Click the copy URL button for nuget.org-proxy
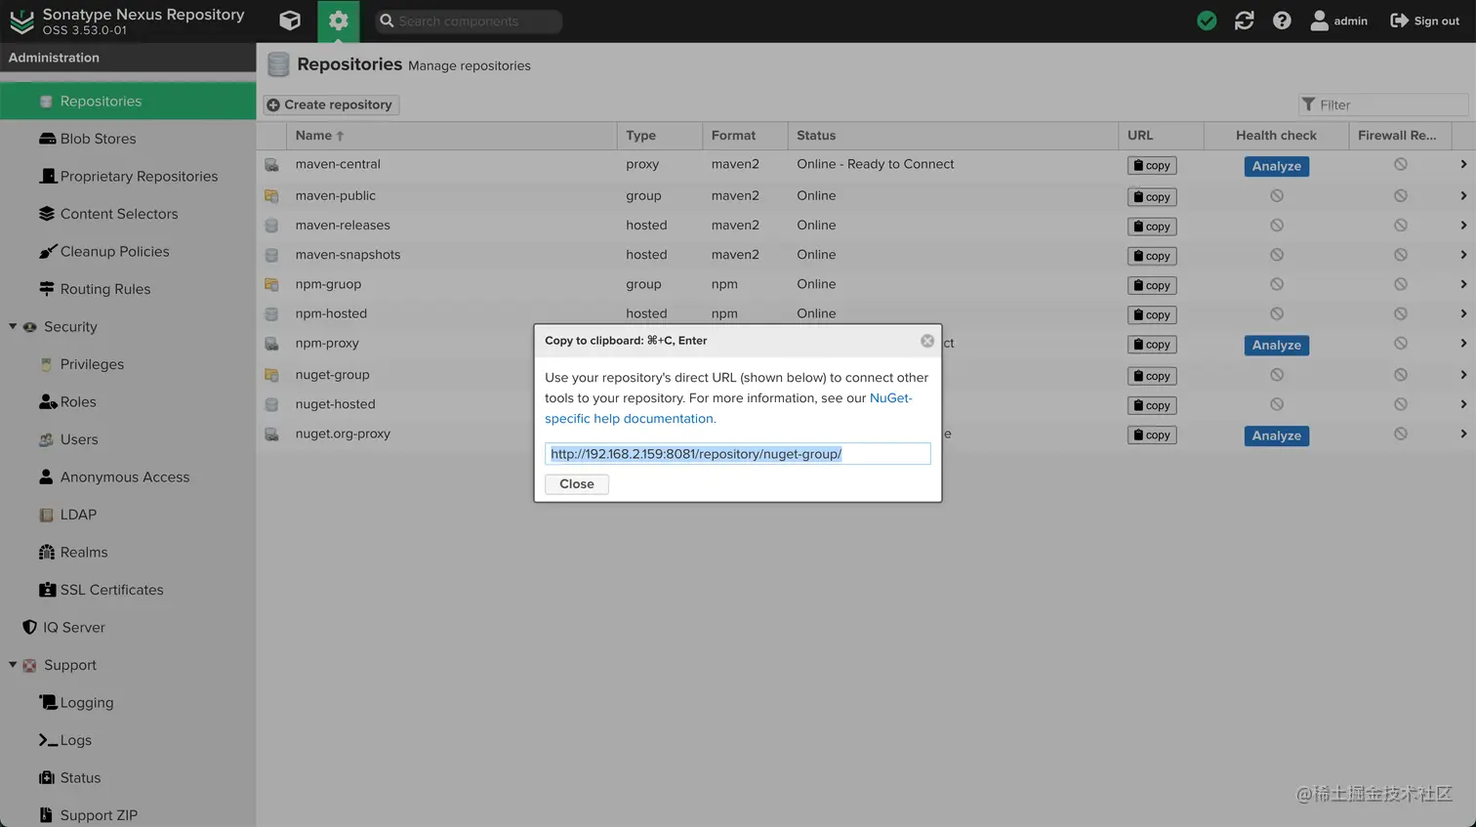Screen dimensions: 1476x827 (1152, 435)
